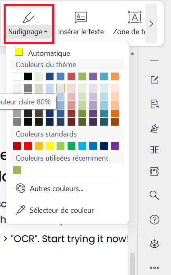Select the teal swatch in first theme row

pos(104,76)
